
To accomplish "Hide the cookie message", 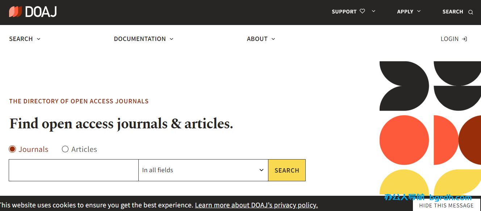I will [x=446, y=205].
